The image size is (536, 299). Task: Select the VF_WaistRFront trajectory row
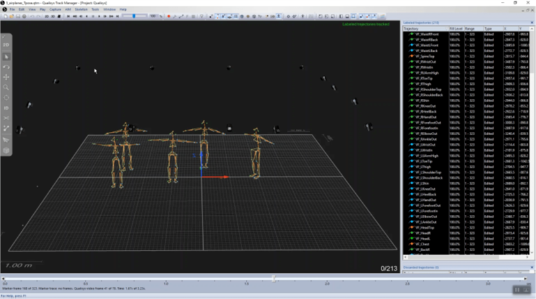click(x=466, y=34)
